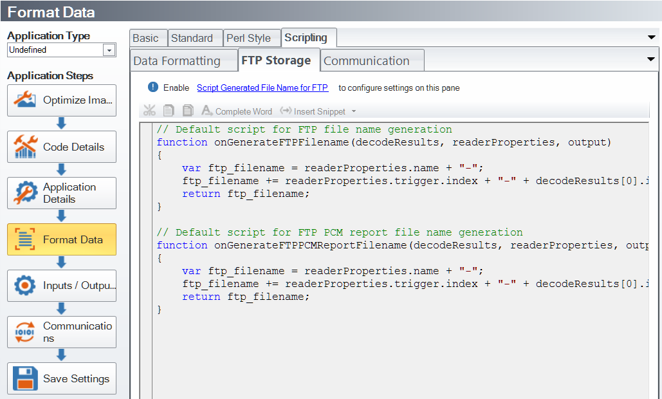Open the Data Formatting sub-tab
The image size is (662, 399).
point(177,61)
